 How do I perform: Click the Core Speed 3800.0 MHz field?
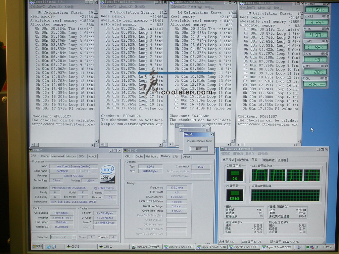coord(62,213)
